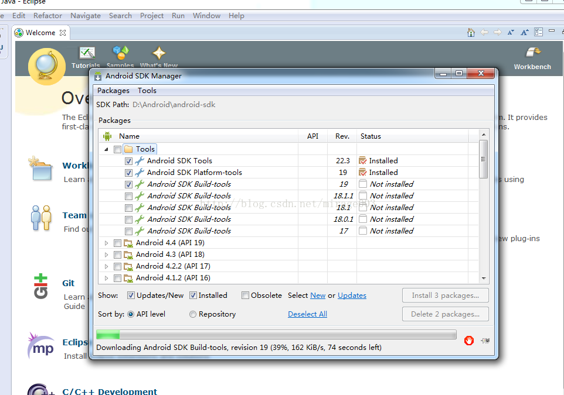The image size is (564, 395).
Task: Click the Status column header
Action: (x=412, y=136)
